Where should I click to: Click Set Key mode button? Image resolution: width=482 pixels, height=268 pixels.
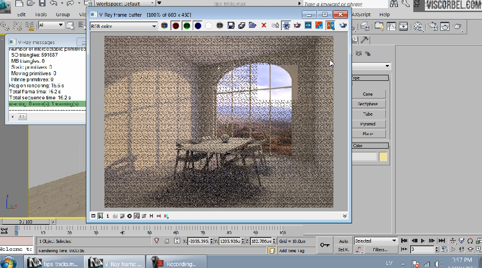[343, 249]
